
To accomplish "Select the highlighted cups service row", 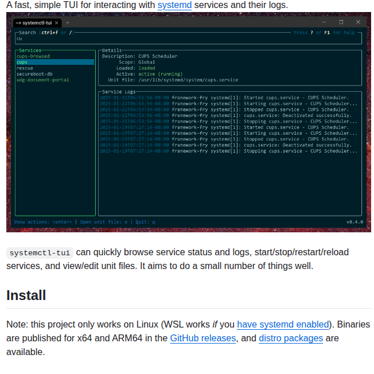I will [x=55, y=62].
